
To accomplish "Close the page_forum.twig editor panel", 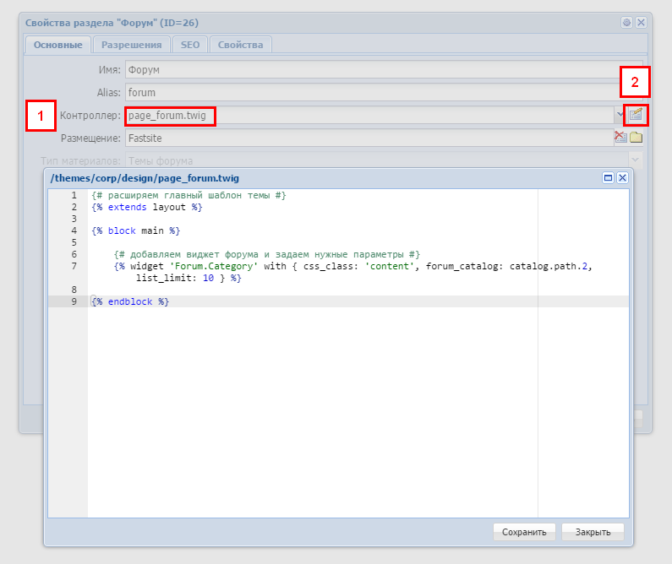I will [622, 177].
